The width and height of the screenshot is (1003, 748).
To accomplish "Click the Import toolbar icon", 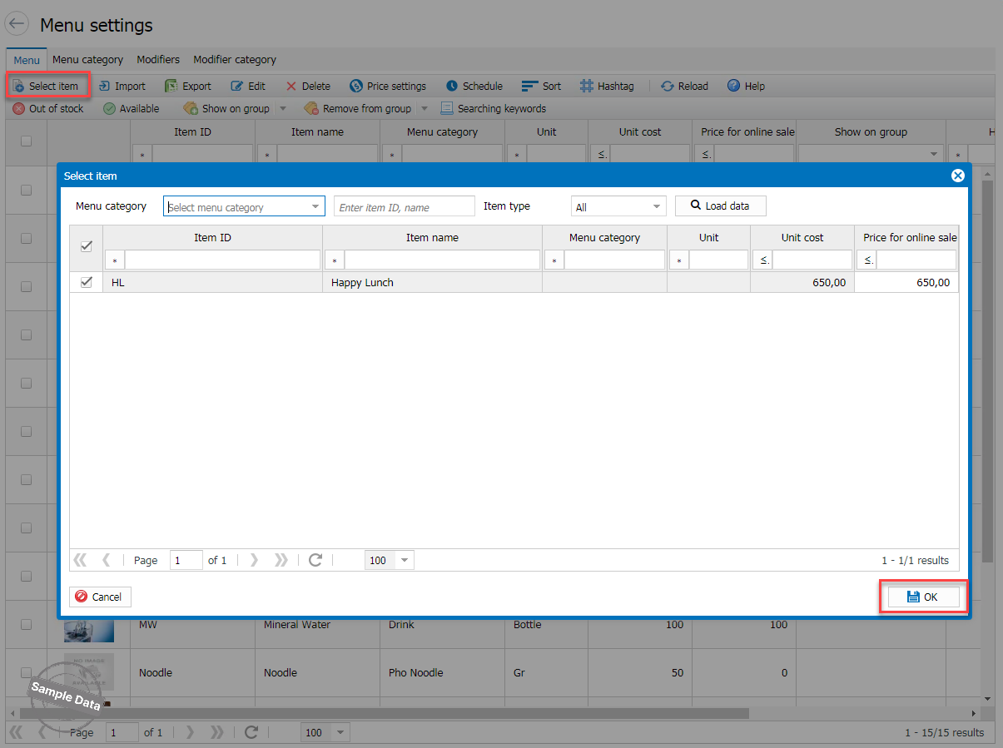I will tap(105, 86).
